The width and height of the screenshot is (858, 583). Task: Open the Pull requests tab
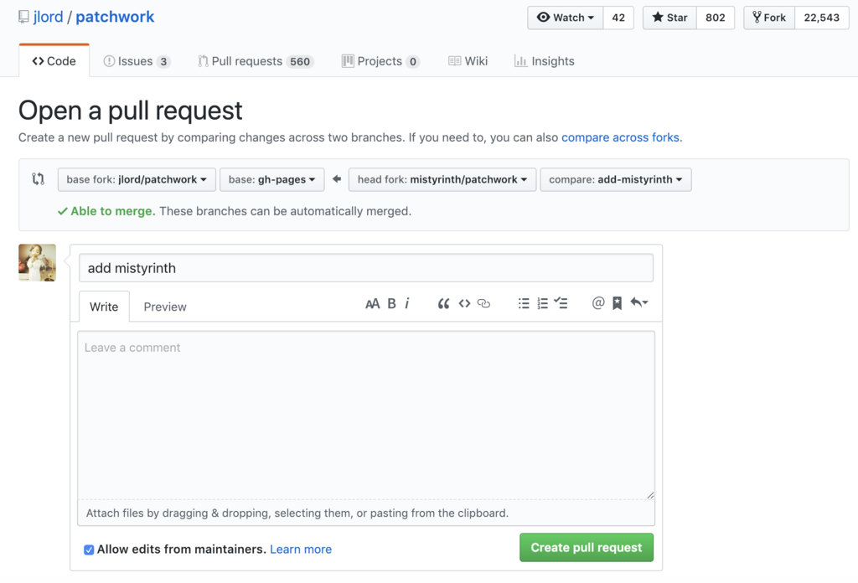pyautogui.click(x=256, y=61)
